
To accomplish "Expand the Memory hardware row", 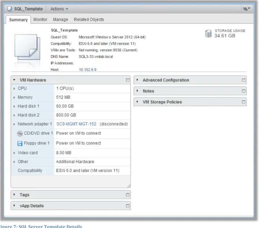I will [14, 97].
